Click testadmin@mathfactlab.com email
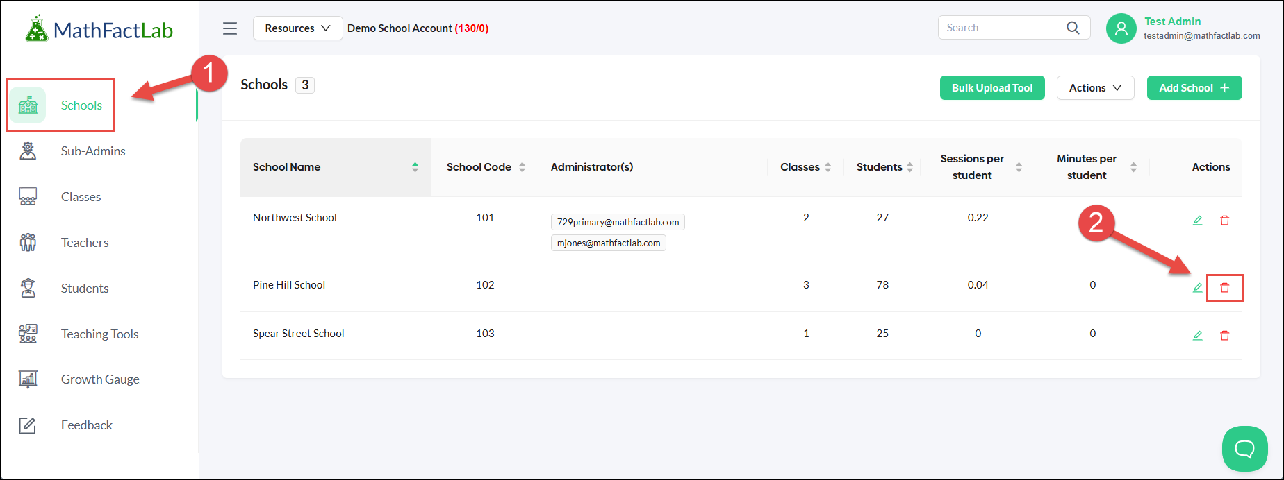Screen dimensions: 1284x480 click(1202, 36)
